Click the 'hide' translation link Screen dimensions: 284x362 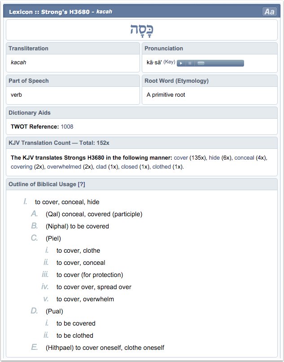215,158
